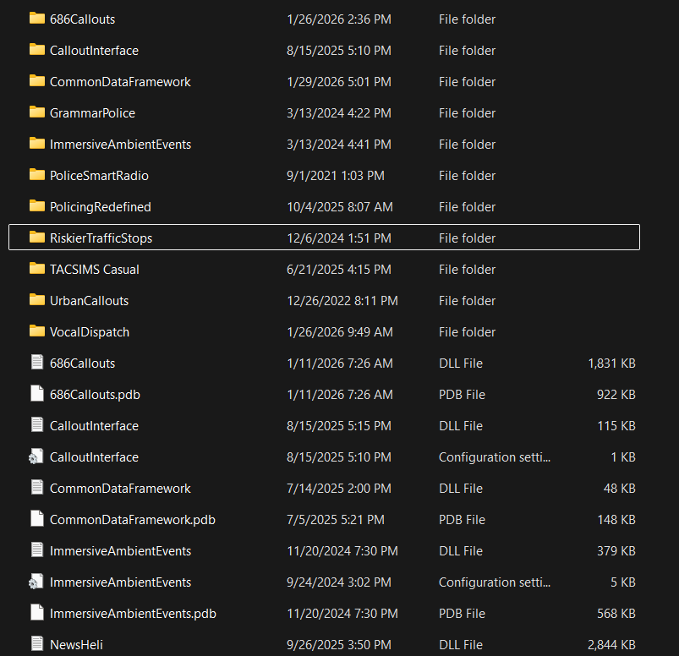Screen dimensions: 679x656
Task: Click the NewsHeli DLL file icon
Action: tap(36, 644)
